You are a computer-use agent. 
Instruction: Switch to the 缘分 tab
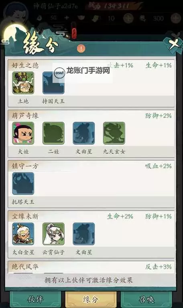pyautogui.click(x=91, y=299)
